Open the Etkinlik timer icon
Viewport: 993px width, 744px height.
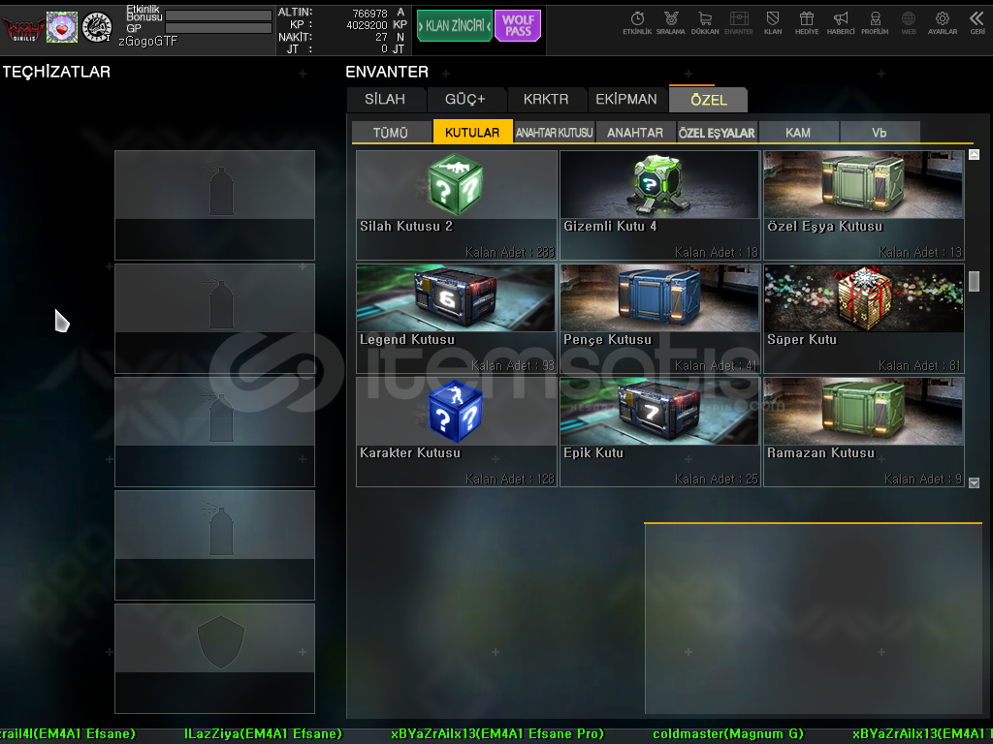pyautogui.click(x=637, y=23)
